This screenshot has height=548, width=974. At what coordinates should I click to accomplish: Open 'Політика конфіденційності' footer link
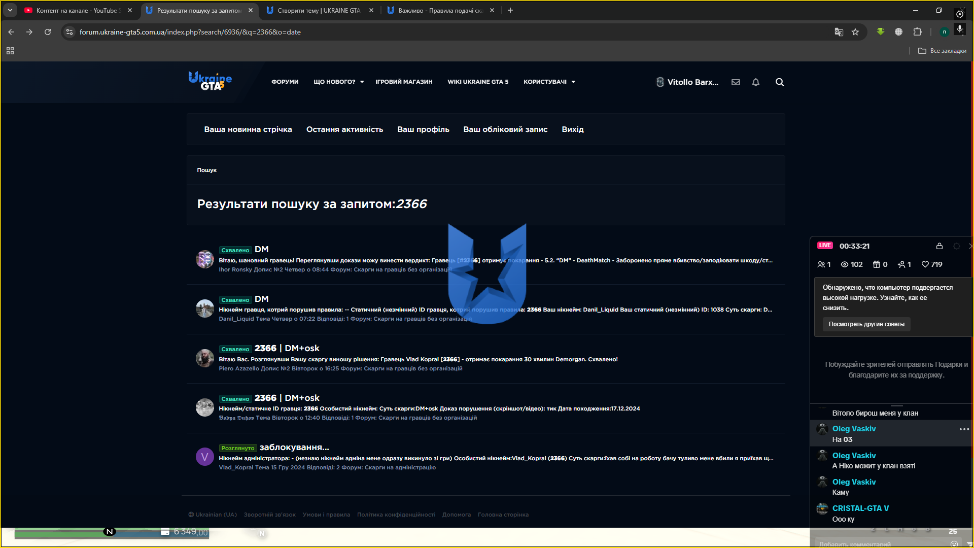pos(396,515)
